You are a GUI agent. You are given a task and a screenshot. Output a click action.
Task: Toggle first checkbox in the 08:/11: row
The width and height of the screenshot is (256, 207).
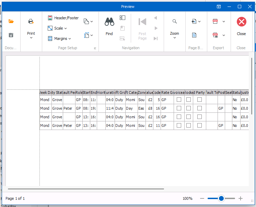coord(179,99)
